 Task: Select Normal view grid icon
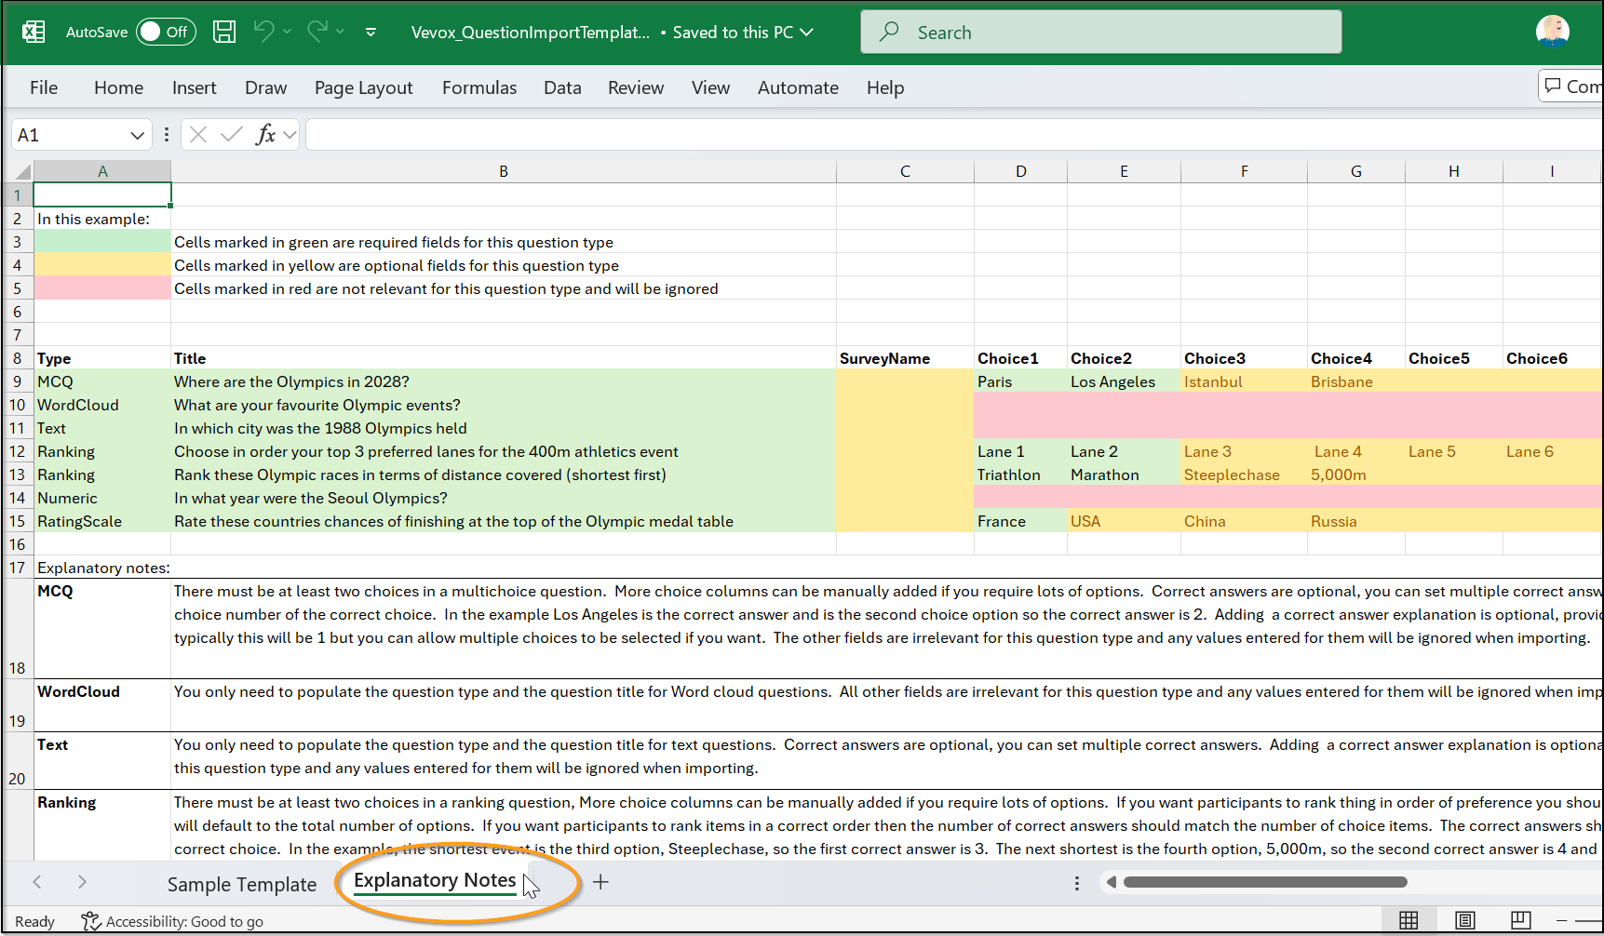pos(1409,920)
